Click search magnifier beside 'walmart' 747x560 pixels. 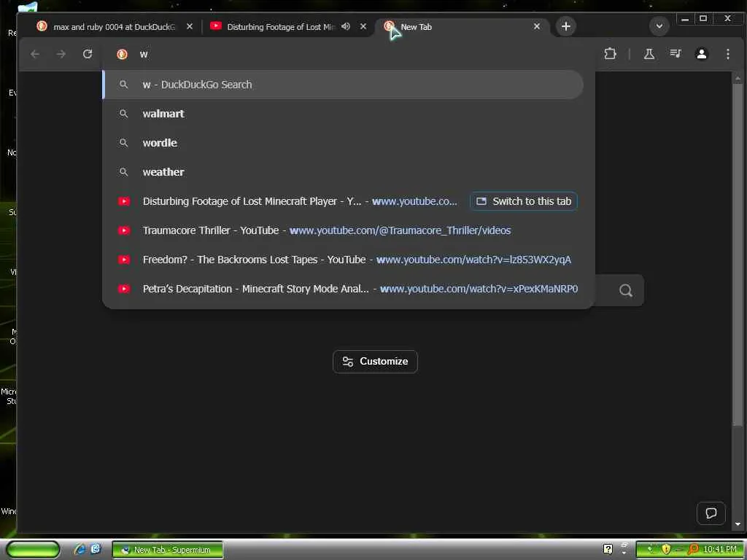pyautogui.click(x=123, y=114)
